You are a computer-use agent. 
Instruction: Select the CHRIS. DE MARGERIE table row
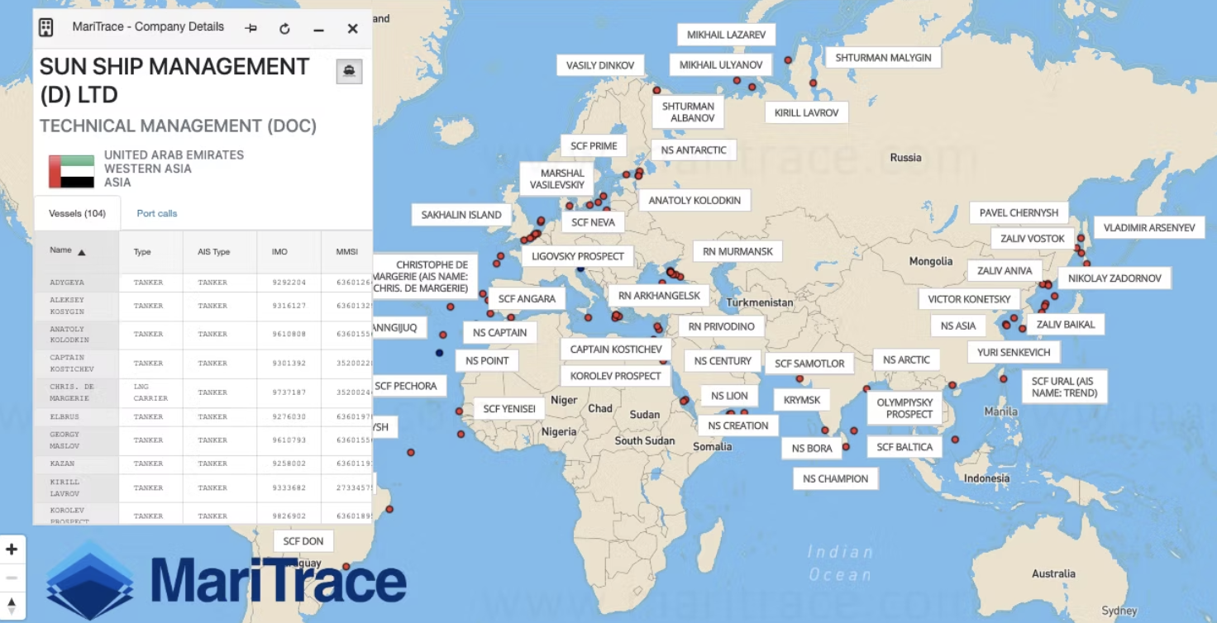click(203, 392)
